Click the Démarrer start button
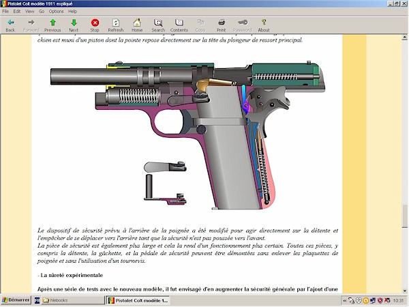Image resolution: width=409 pixels, height=307 pixels. pyautogui.click(x=16, y=300)
